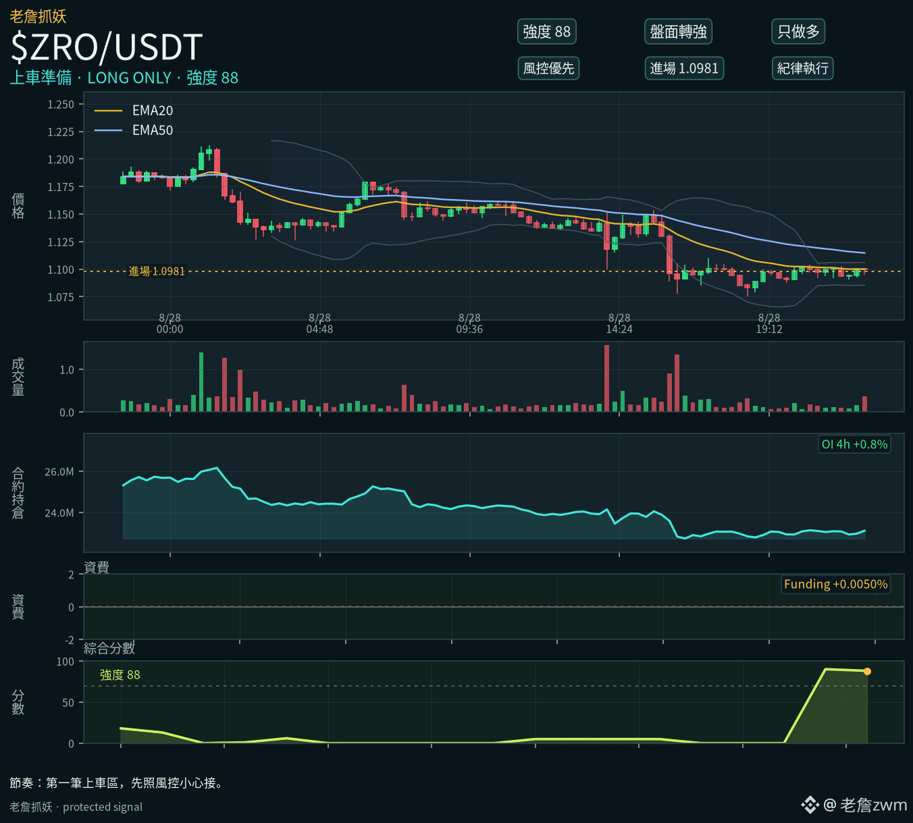Click the 老詹抓妖 header label
The width and height of the screenshot is (913, 823).
(x=38, y=16)
